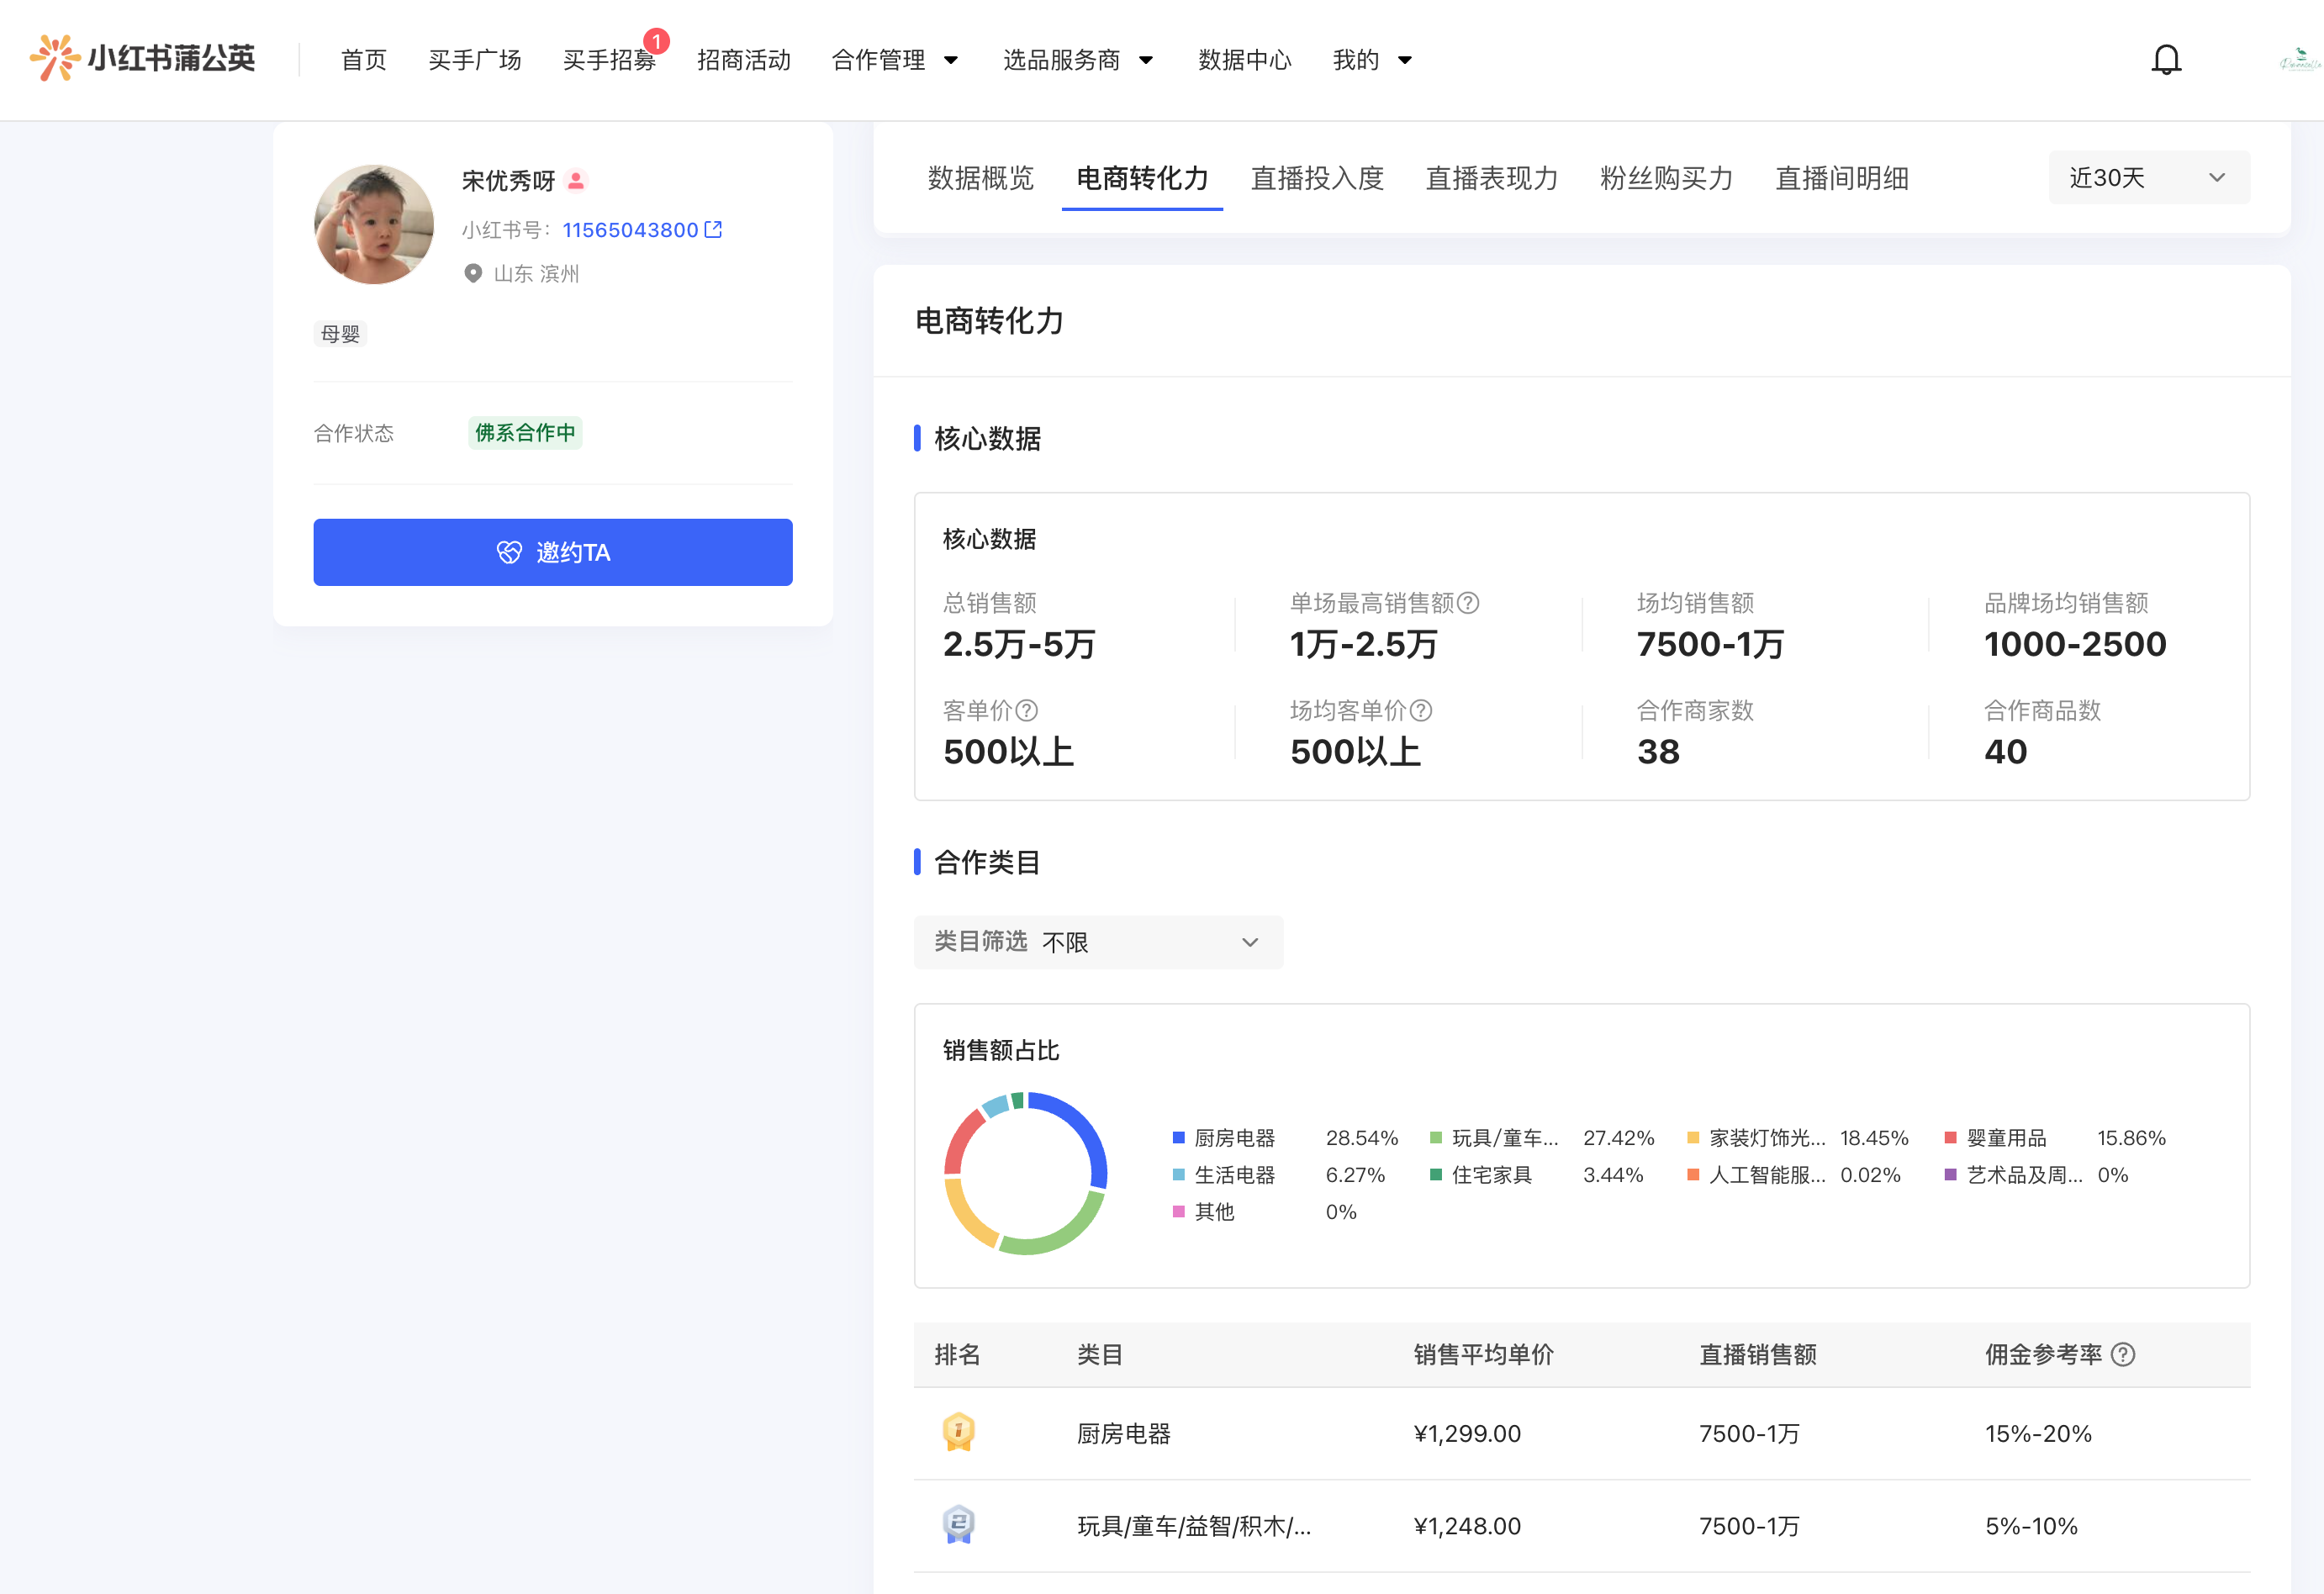Click the 销售额占比 donut chart

1025,1173
